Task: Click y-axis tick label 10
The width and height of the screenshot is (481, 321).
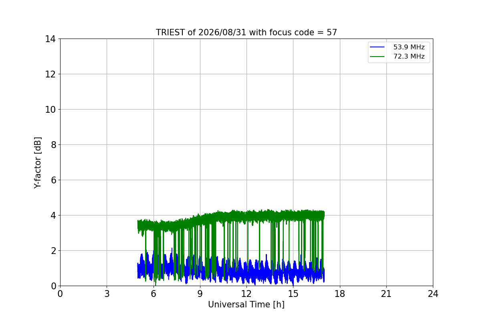Action: [x=50, y=110]
